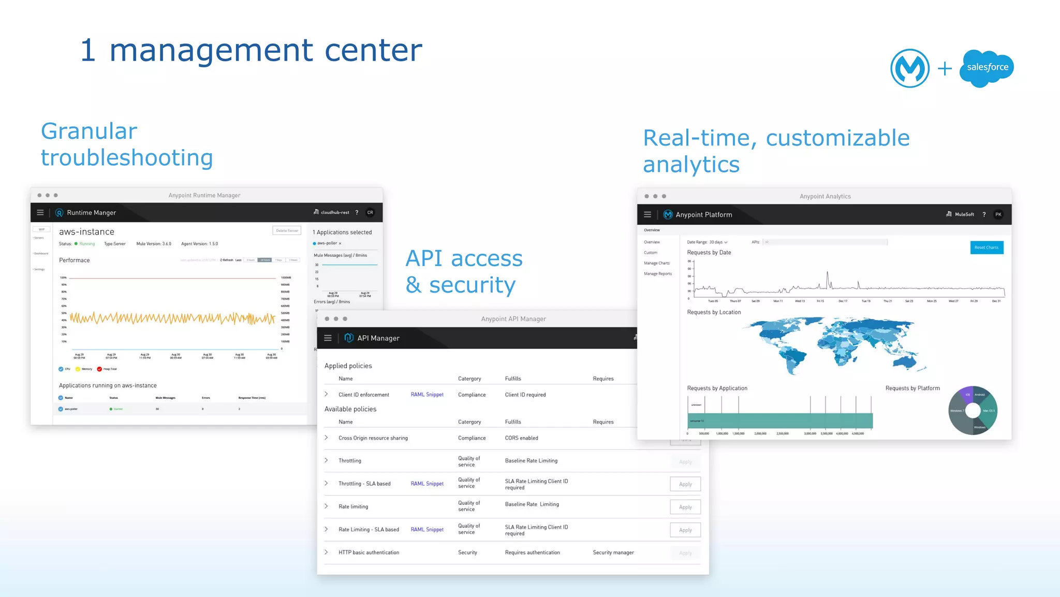Open the Date Range 30 days dropdown
The height and width of the screenshot is (597, 1060).
point(718,242)
